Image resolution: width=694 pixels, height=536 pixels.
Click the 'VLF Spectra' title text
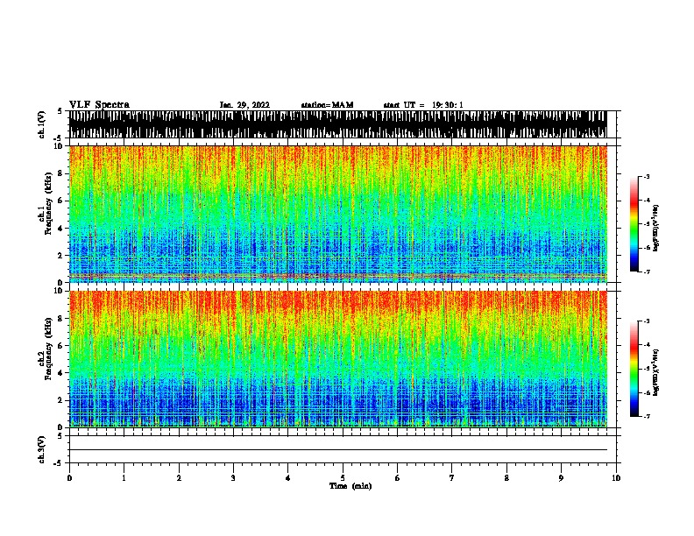coord(100,105)
